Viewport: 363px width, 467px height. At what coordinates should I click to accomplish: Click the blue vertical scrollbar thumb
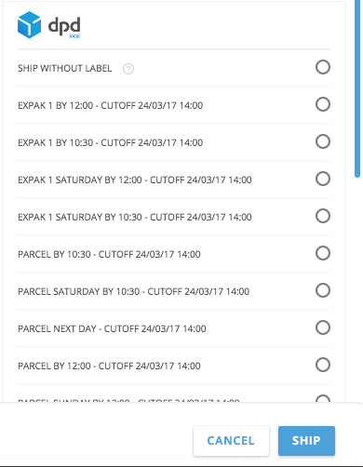tap(357, 88)
